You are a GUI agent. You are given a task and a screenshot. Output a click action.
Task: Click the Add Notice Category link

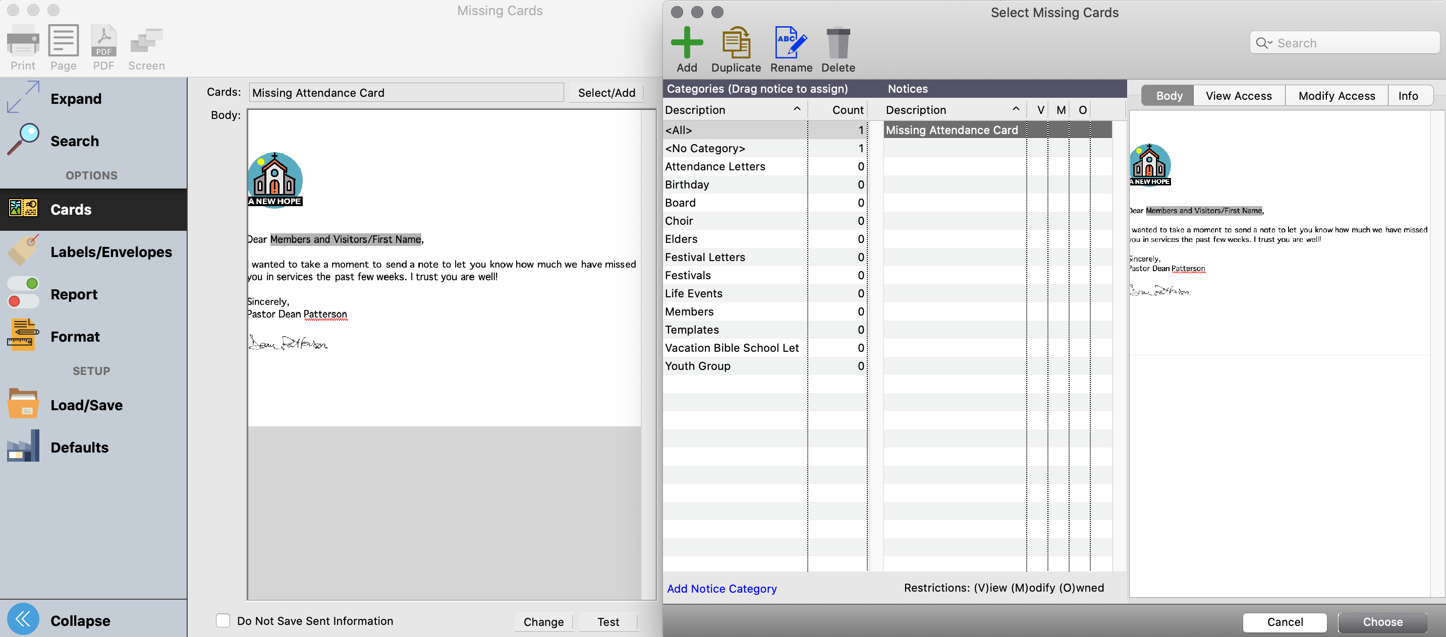coord(721,588)
